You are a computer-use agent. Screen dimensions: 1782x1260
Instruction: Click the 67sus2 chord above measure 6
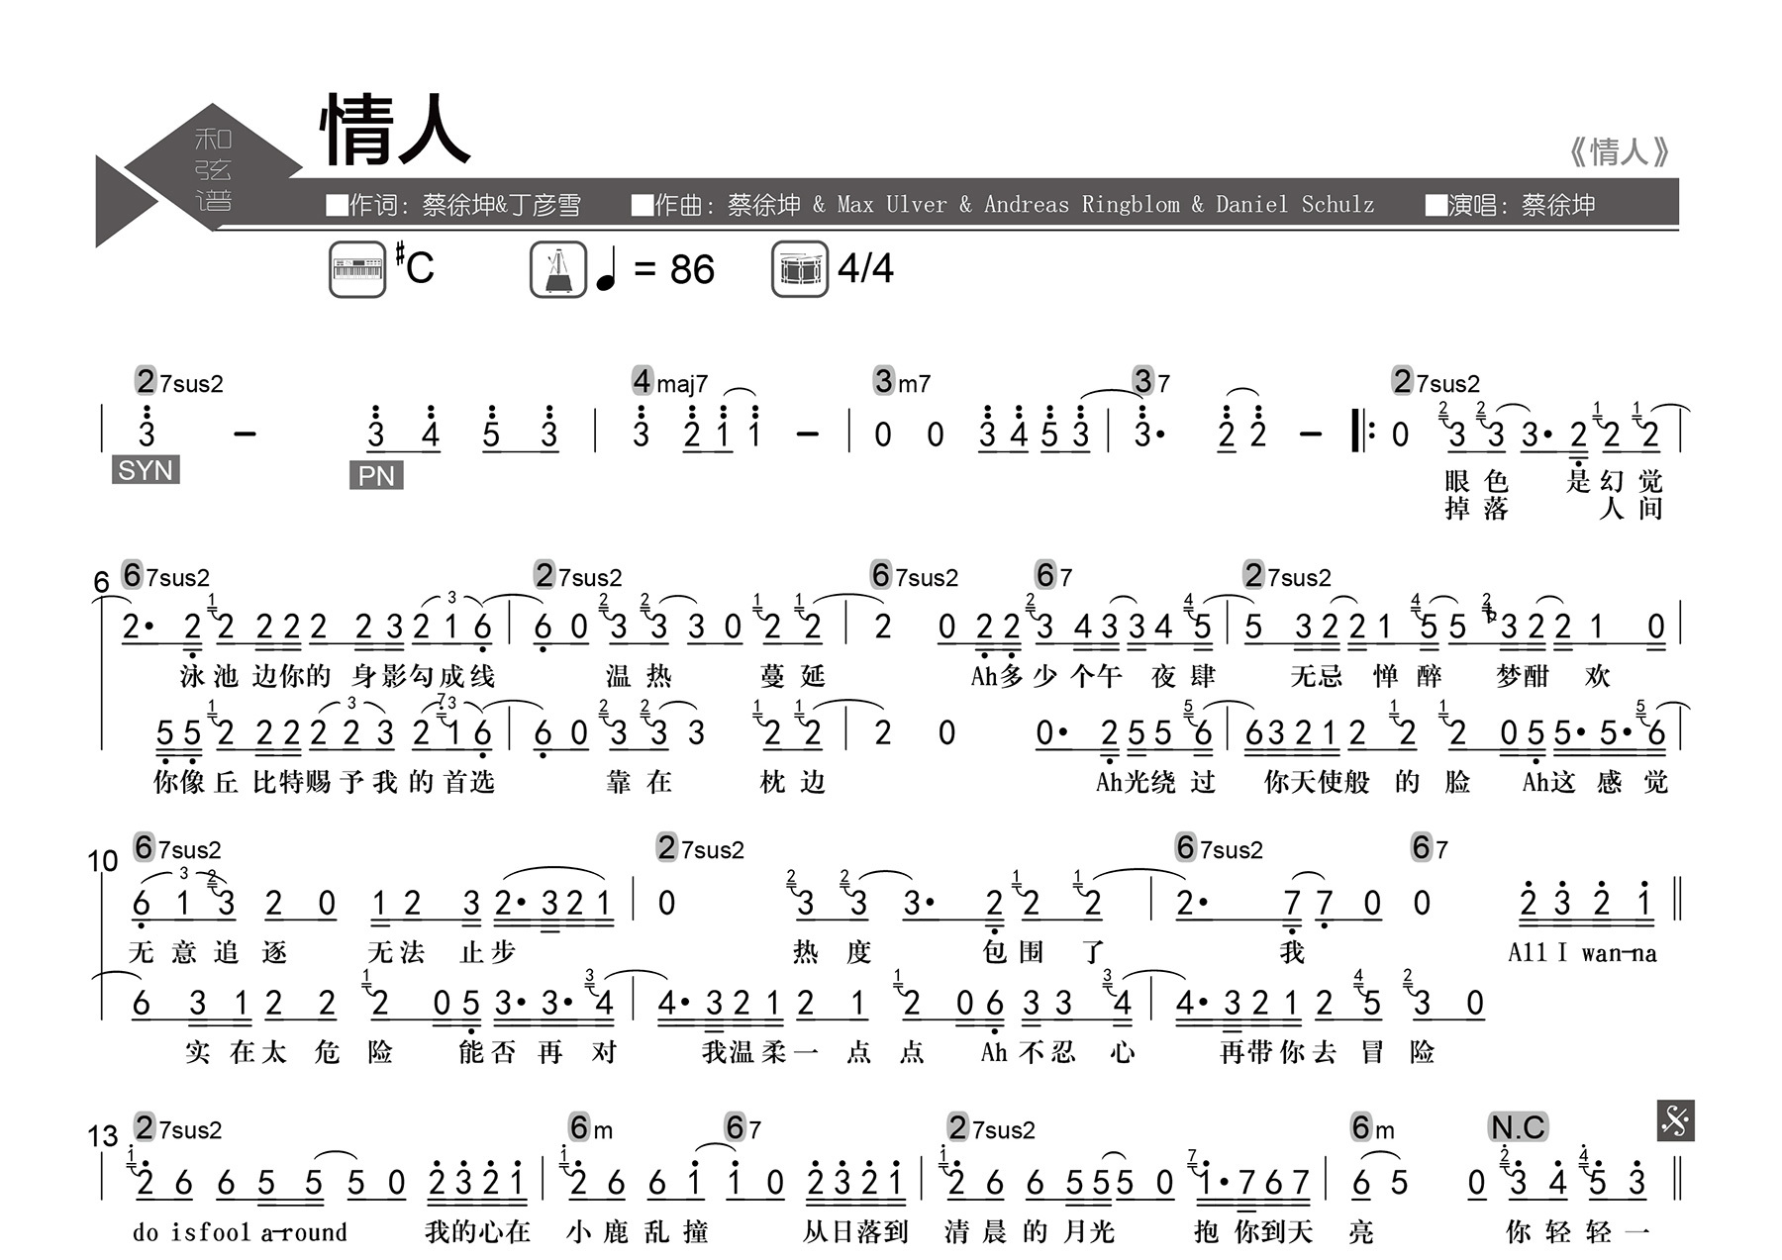165,575
